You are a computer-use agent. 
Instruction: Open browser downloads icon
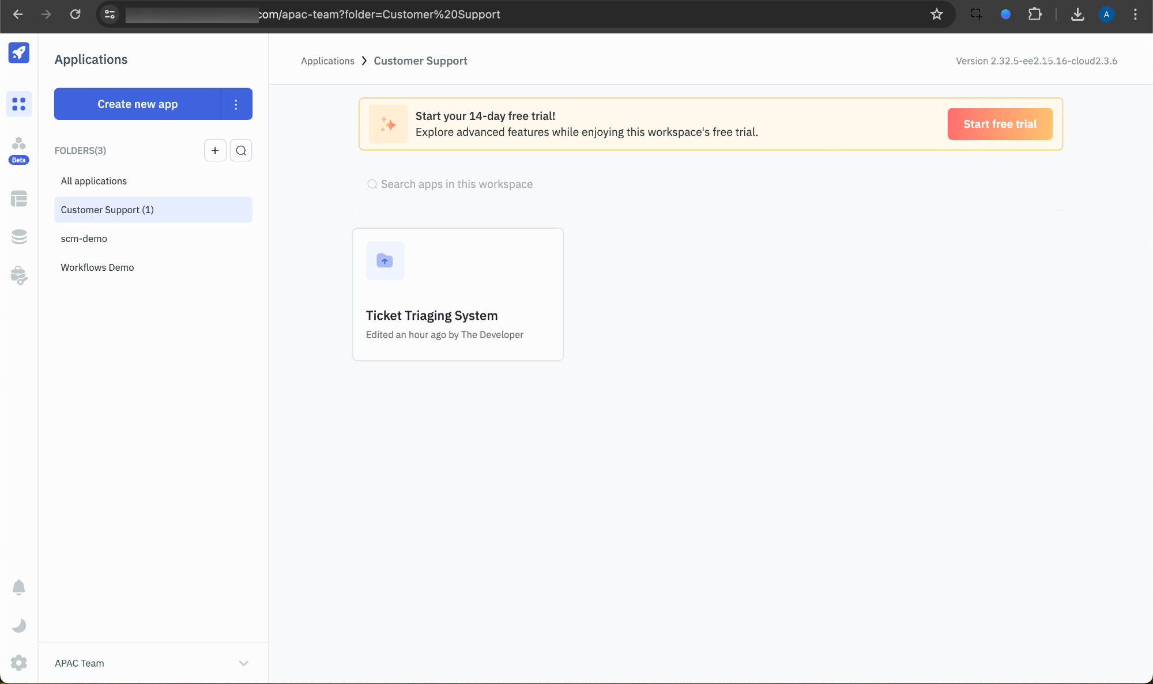1077,14
